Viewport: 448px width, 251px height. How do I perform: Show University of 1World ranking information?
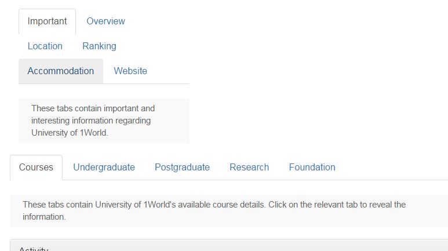[99, 46]
